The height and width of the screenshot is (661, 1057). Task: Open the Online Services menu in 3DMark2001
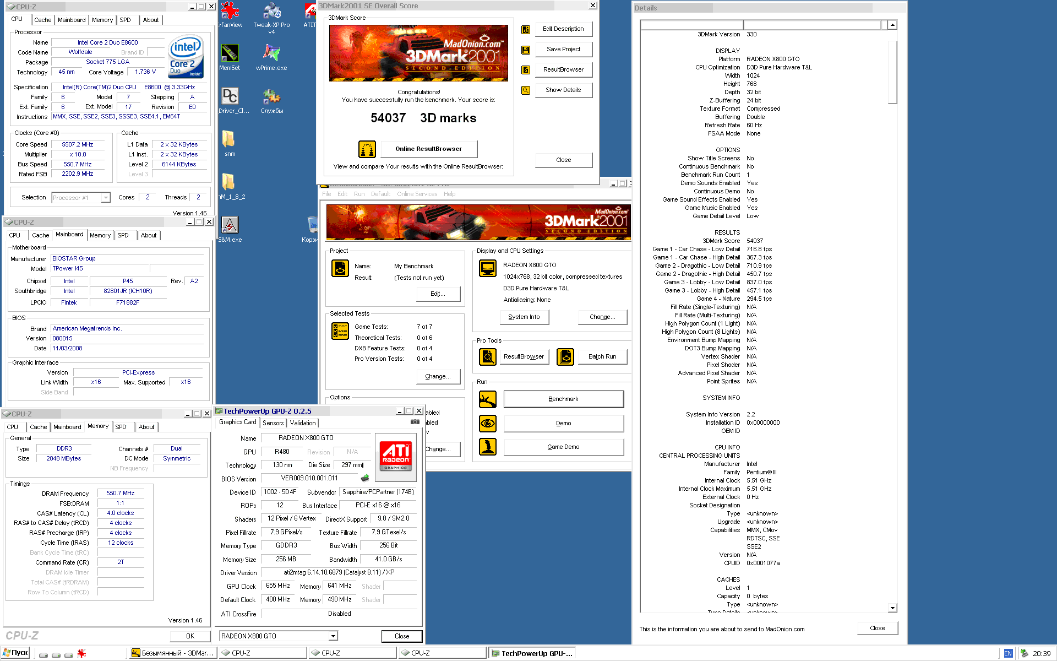417,194
